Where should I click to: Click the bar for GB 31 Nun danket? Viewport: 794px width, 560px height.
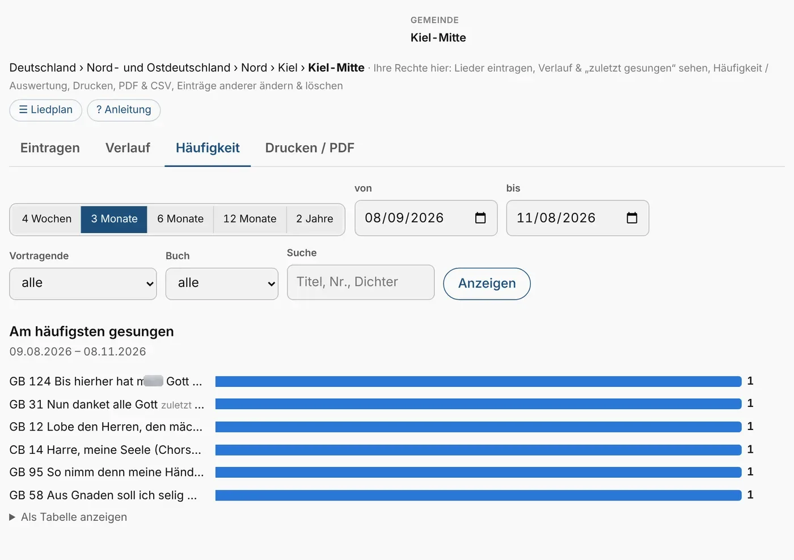(478, 404)
